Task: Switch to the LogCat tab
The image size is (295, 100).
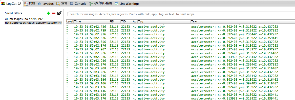Action: (12, 4)
